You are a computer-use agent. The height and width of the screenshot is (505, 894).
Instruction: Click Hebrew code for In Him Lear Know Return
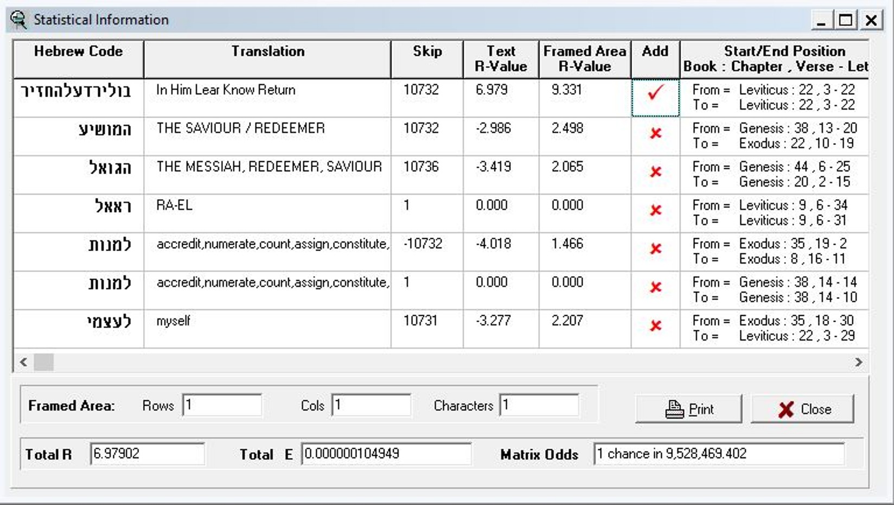76,91
